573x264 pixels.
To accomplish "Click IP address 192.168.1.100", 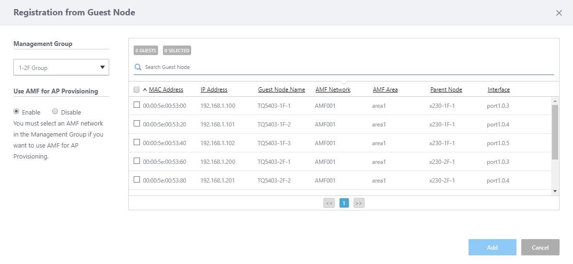I will (218, 106).
